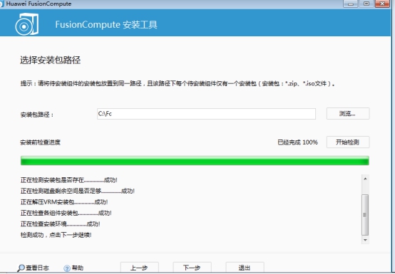Maximize the Huawei FusionCompute window

tap(366, 4)
